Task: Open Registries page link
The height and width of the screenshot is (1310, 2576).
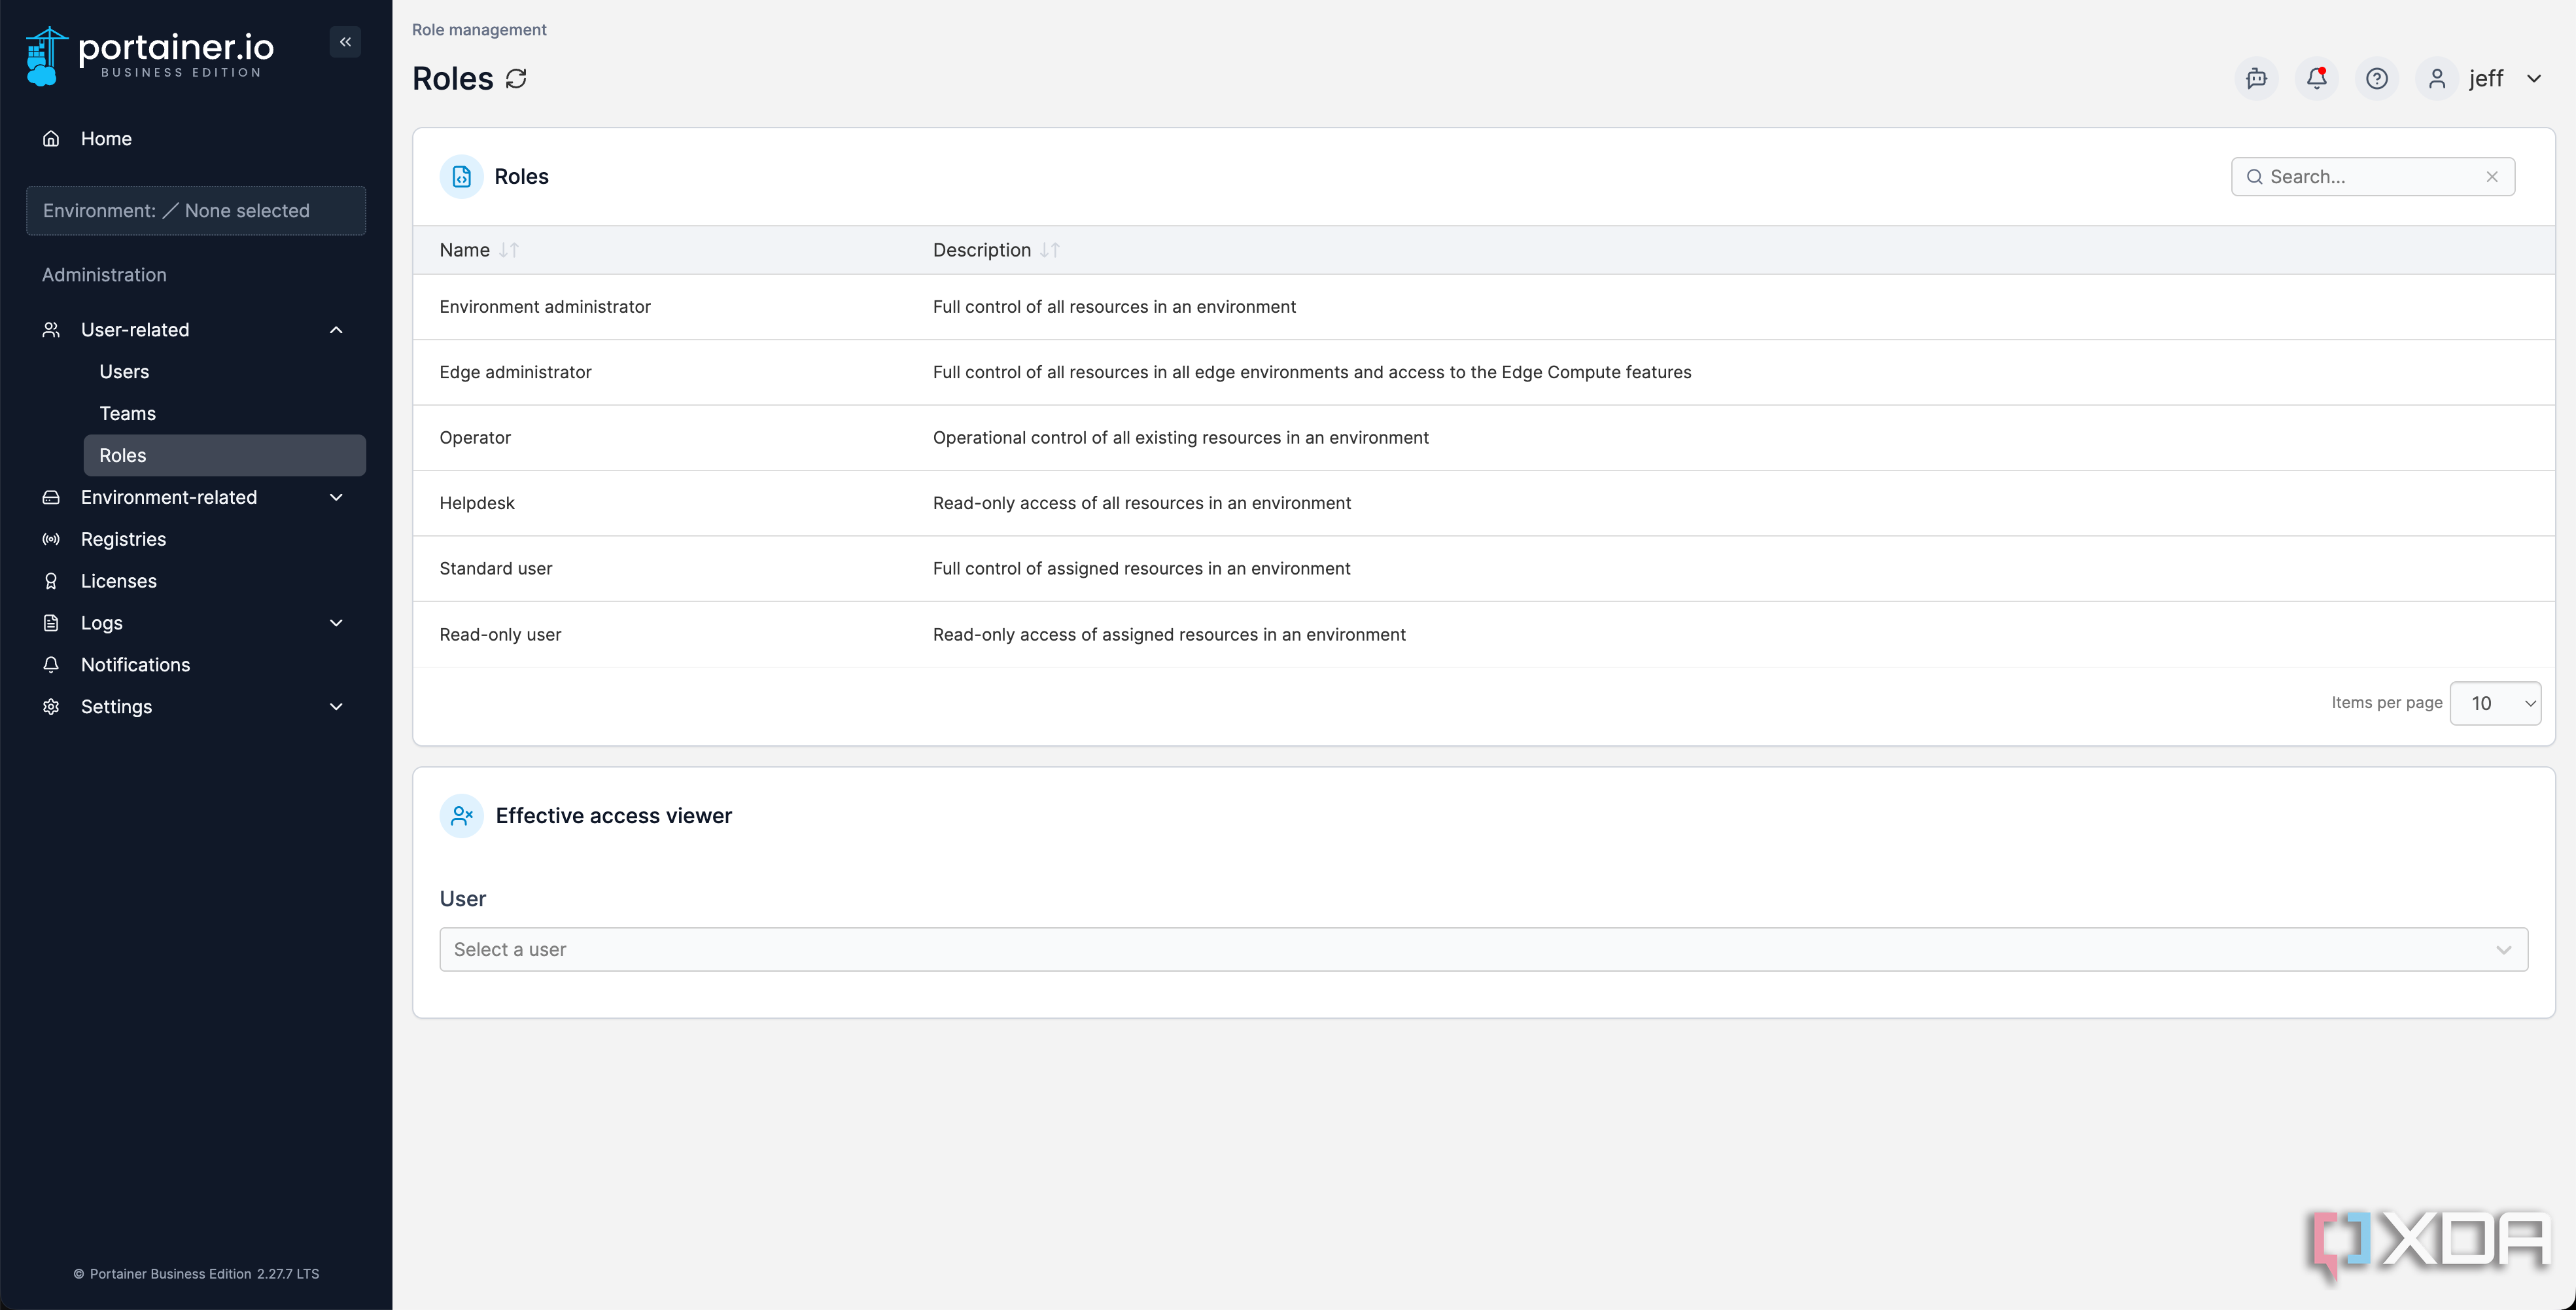Action: (123, 539)
